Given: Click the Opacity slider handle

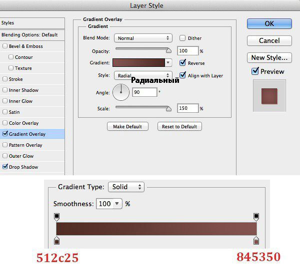Looking at the screenshot, I should 168,50.
